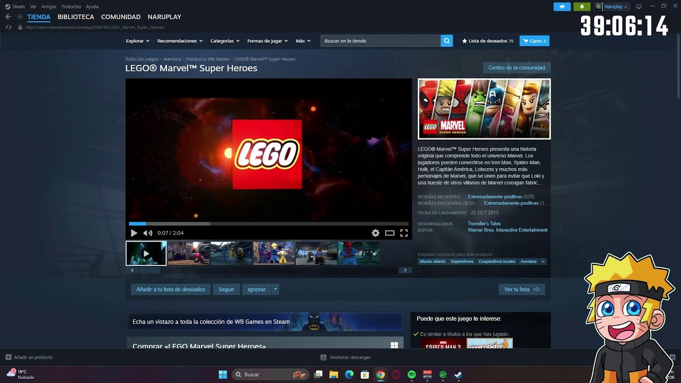Open File Explorer from the taskbar
Screen dimensions: 681x383
pos(334,374)
